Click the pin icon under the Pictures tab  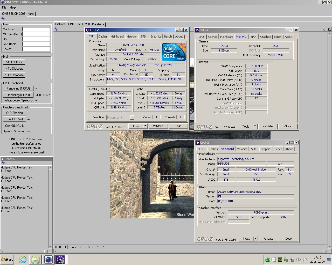56,29
